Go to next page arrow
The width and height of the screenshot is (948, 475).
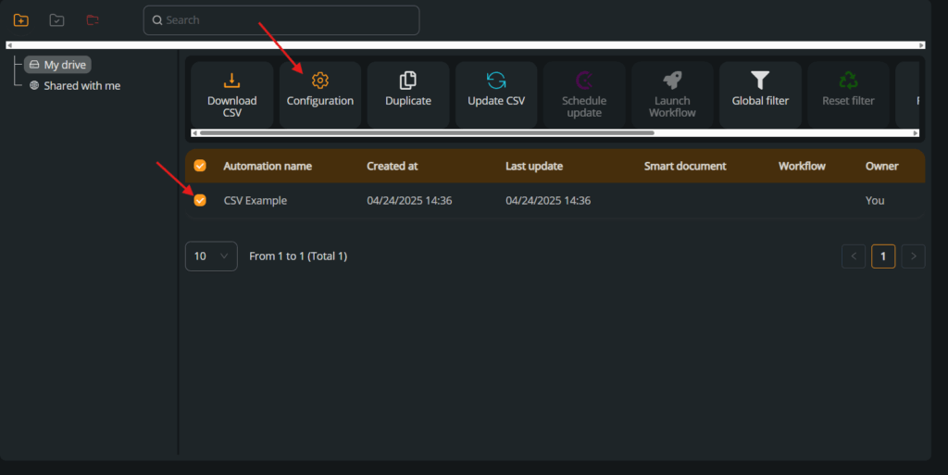click(x=913, y=256)
